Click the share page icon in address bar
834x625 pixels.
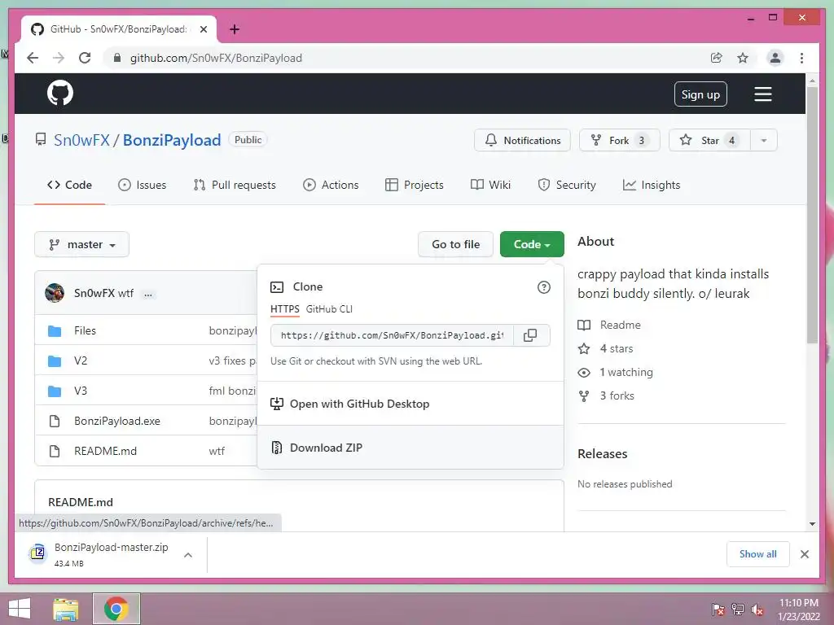click(x=717, y=58)
